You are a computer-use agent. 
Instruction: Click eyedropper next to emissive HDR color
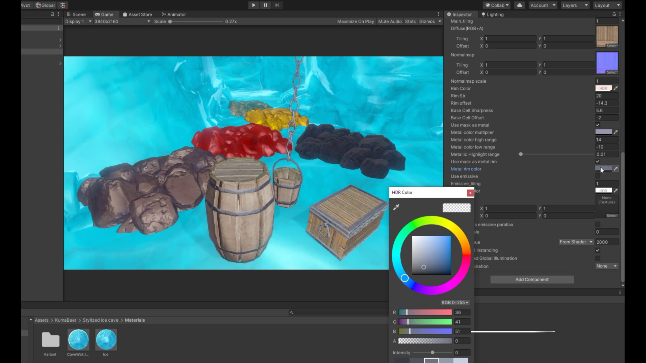(x=616, y=191)
